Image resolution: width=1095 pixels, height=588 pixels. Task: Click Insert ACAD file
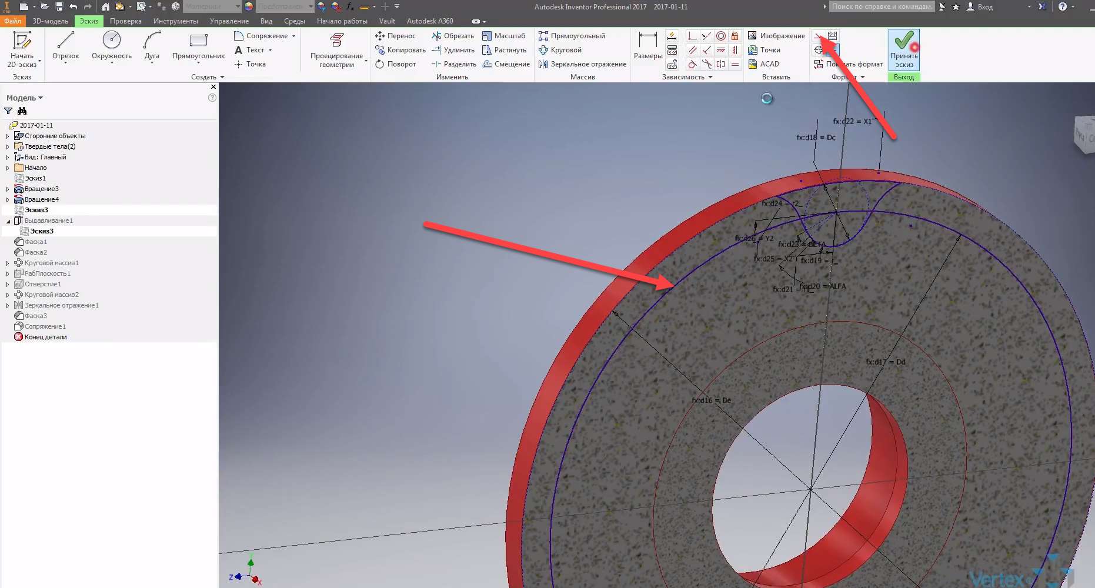763,64
